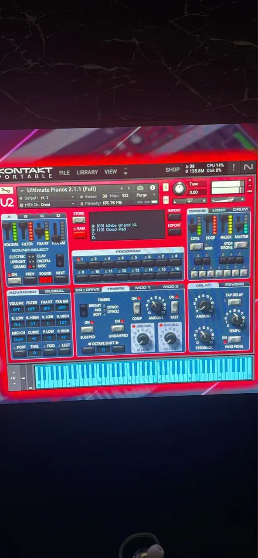The image size is (258, 558).
Task: Click the TAP DELAY button
Action: [x=234, y=302]
